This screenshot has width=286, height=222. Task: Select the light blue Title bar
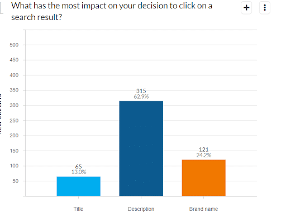79,186
